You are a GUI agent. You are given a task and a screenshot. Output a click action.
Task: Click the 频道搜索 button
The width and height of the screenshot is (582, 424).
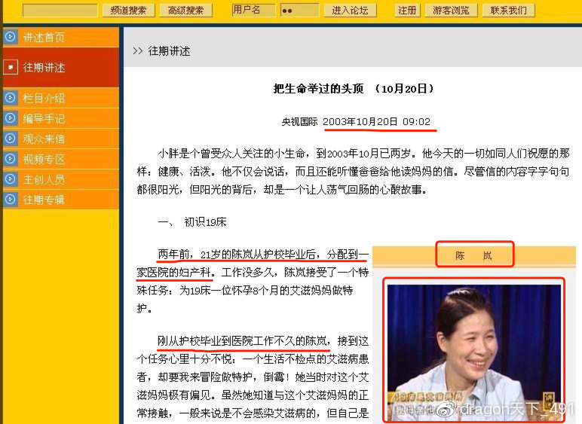128,11
